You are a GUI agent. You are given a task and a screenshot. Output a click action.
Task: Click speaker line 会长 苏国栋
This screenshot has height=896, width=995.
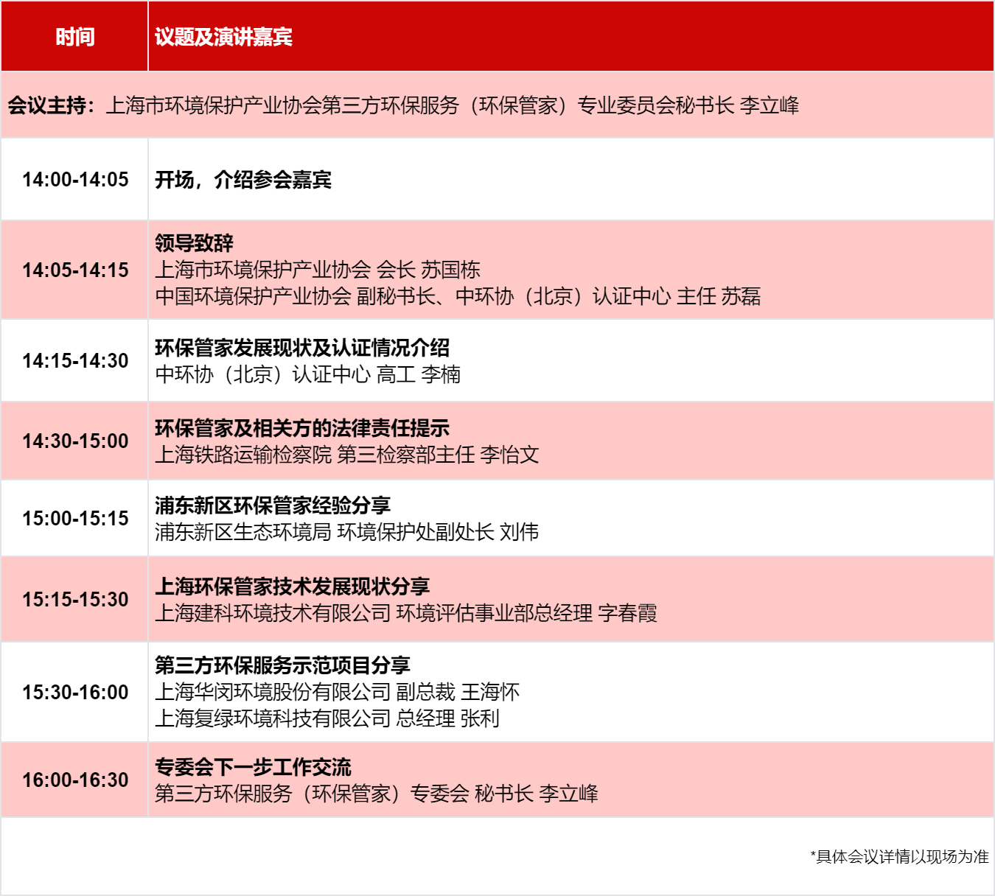tap(318, 270)
